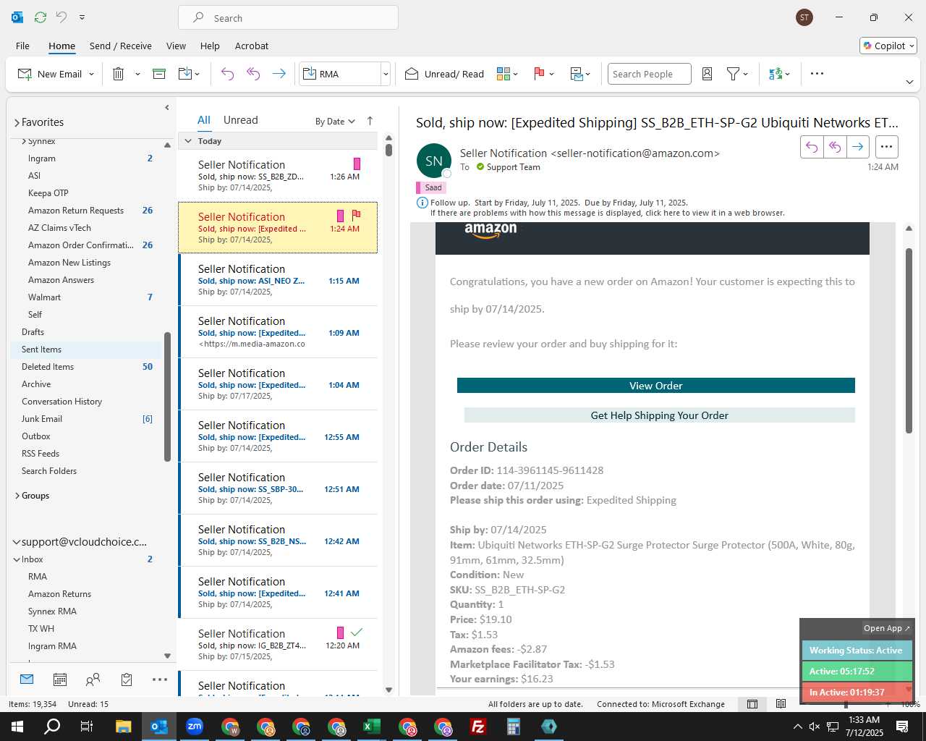This screenshot has width=926, height=741.
Task: Click the Unread/Read envelope button
Action: point(444,74)
